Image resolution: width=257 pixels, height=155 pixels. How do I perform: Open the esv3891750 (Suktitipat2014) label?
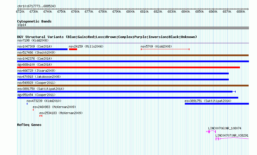tap(41, 89)
